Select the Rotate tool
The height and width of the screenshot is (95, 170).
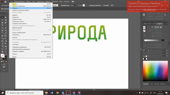click(2, 33)
